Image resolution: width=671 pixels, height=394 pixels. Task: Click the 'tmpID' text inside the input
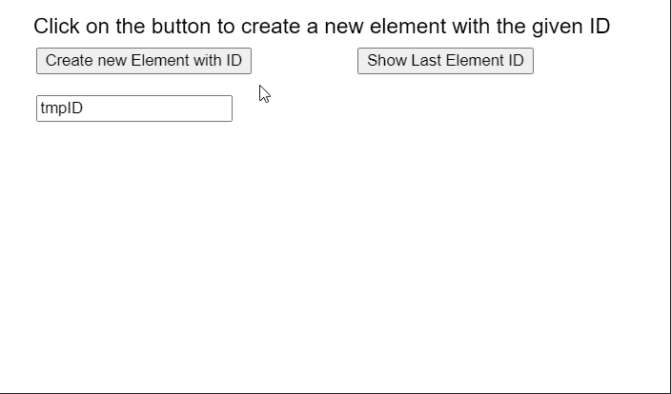pos(62,108)
